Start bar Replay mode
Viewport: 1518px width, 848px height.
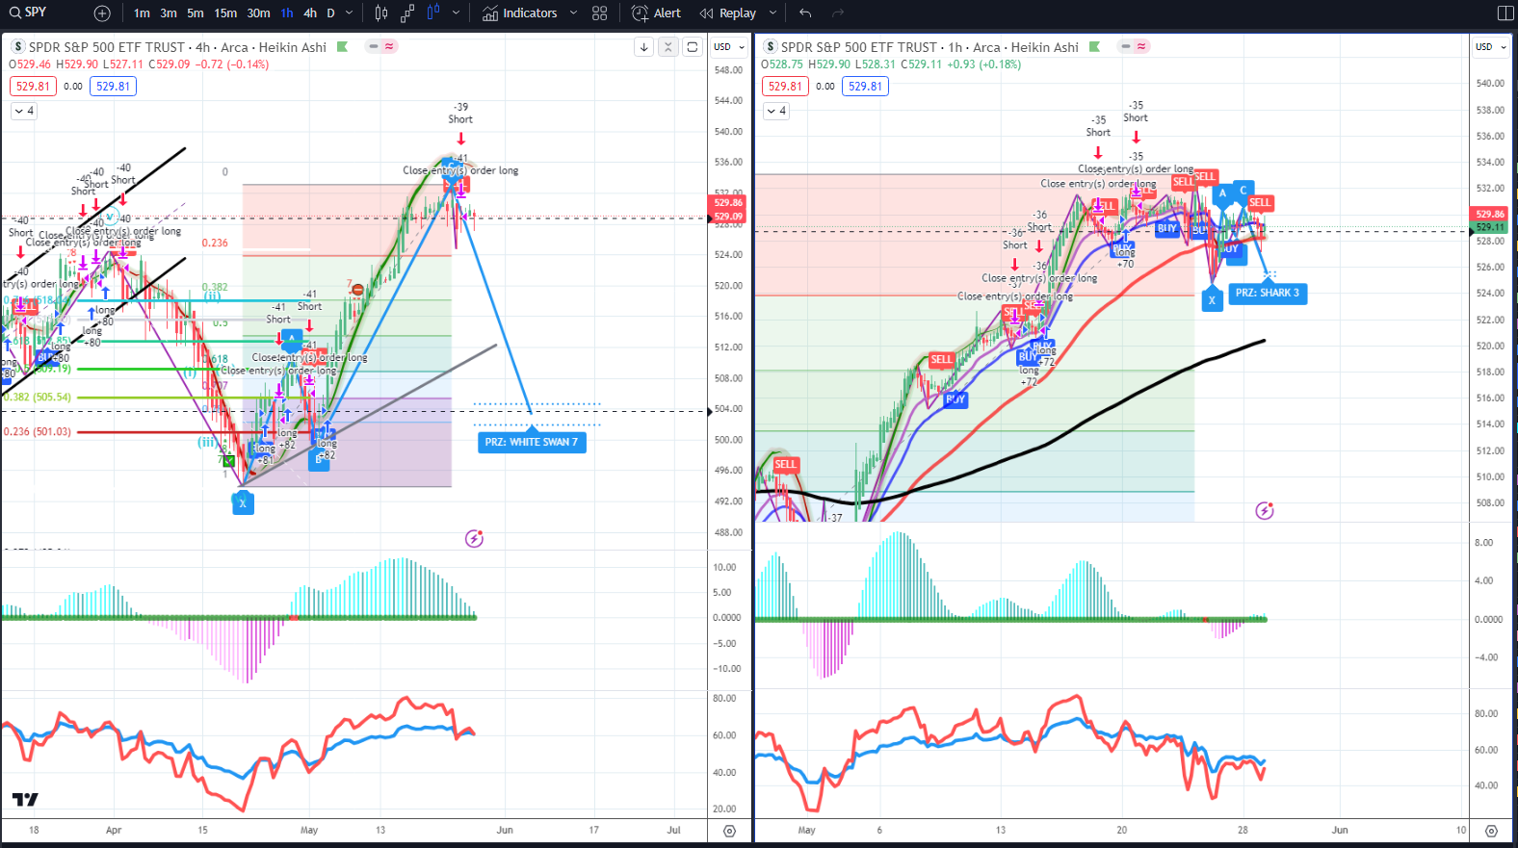[x=728, y=13]
